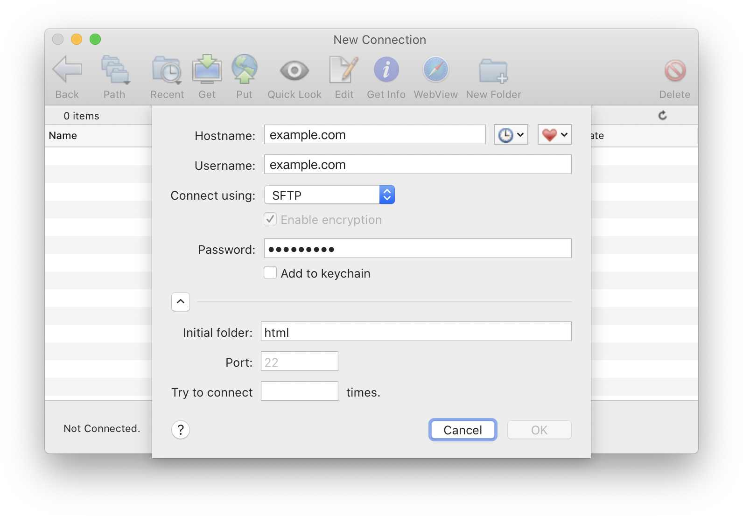Click the Hostname text field
This screenshot has height=516, width=743.
[x=375, y=135]
